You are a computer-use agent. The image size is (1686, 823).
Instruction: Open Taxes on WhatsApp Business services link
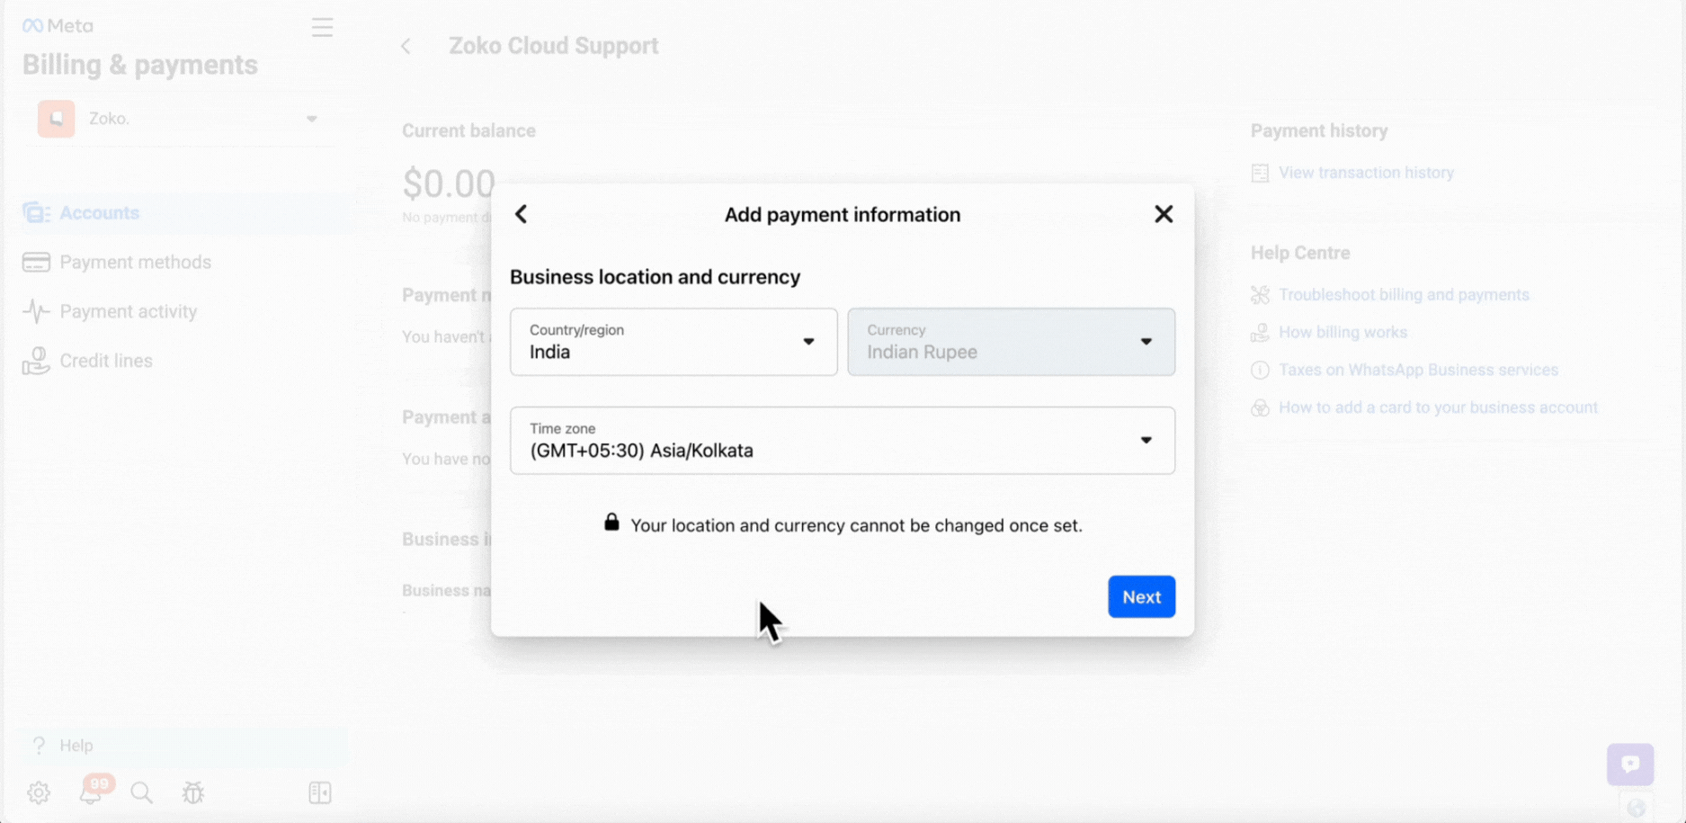click(1418, 370)
